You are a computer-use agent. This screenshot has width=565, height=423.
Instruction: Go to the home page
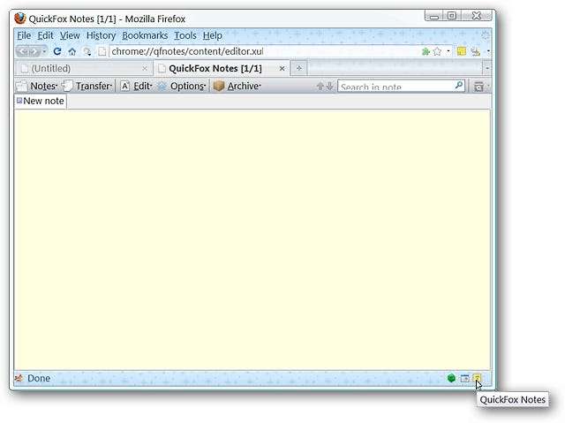click(72, 51)
